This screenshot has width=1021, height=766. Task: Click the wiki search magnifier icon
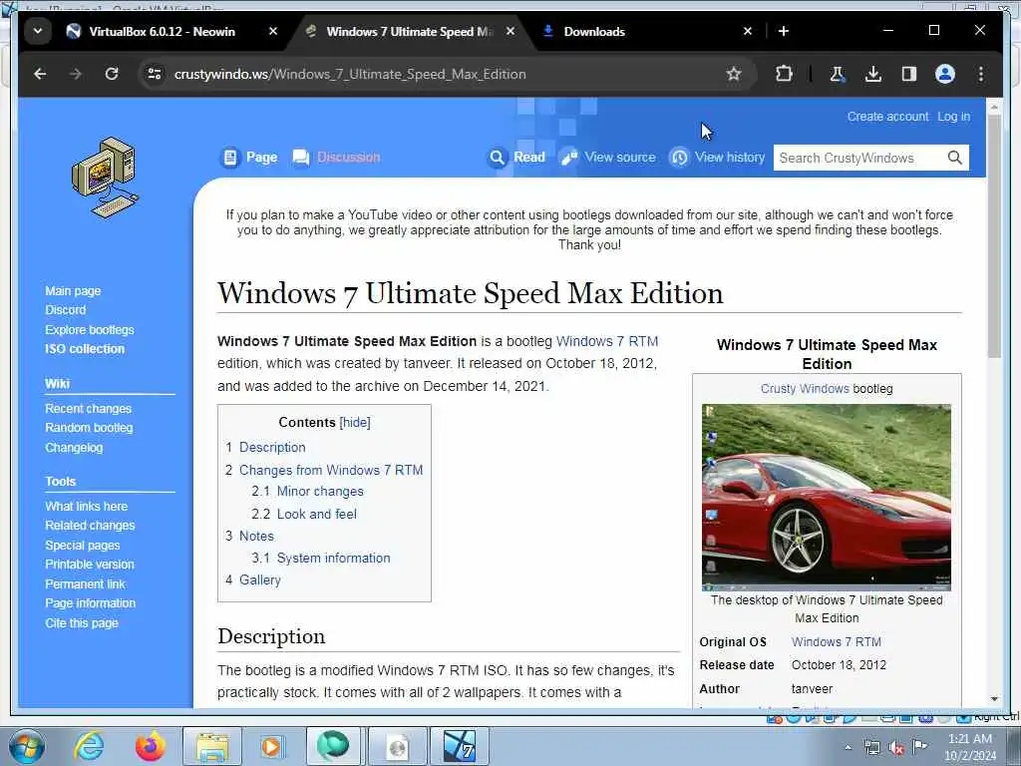[x=954, y=158]
